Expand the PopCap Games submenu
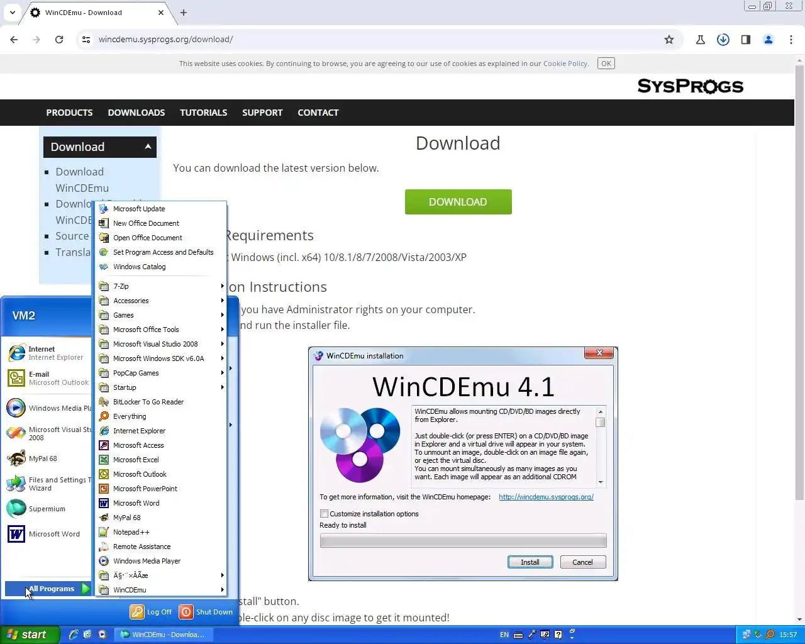This screenshot has width=805, height=644. click(x=160, y=373)
